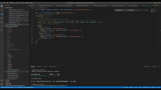Expand the shared folder
The image size is (161, 90).
pos(10,68)
